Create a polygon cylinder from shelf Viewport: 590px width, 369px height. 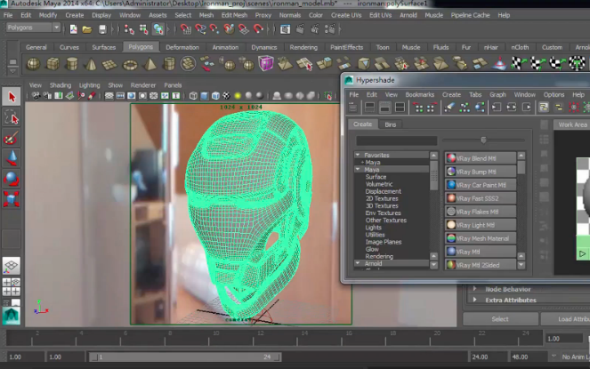(71, 63)
